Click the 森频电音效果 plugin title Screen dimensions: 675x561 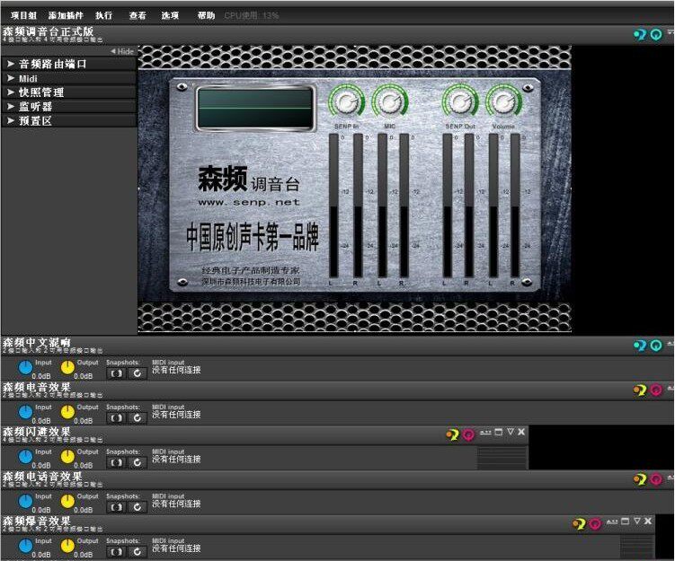click(37, 387)
